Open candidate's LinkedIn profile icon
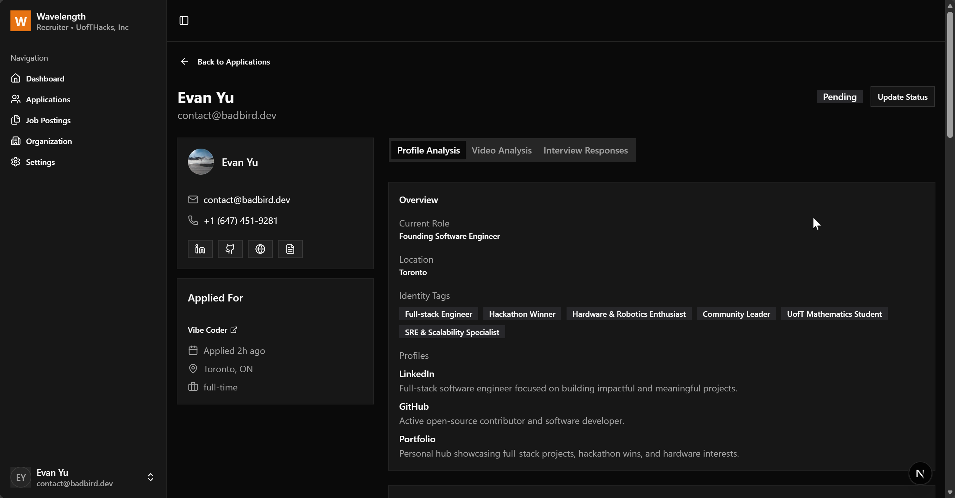Viewport: 955px width, 498px height. click(200, 249)
